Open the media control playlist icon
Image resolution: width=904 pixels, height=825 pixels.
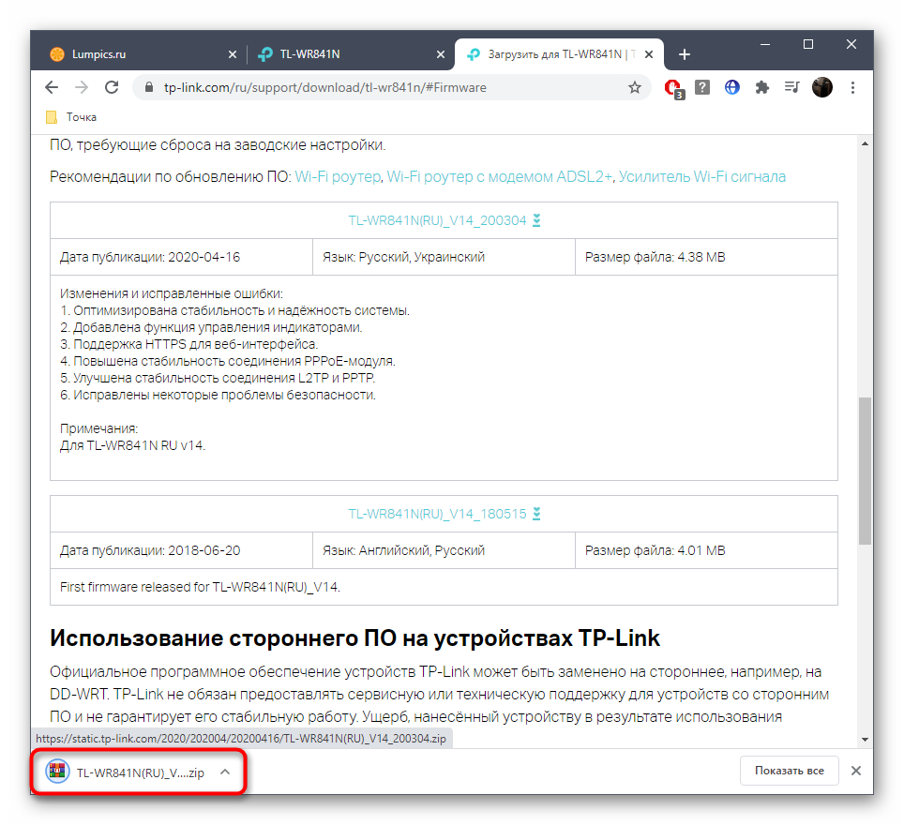(x=792, y=87)
